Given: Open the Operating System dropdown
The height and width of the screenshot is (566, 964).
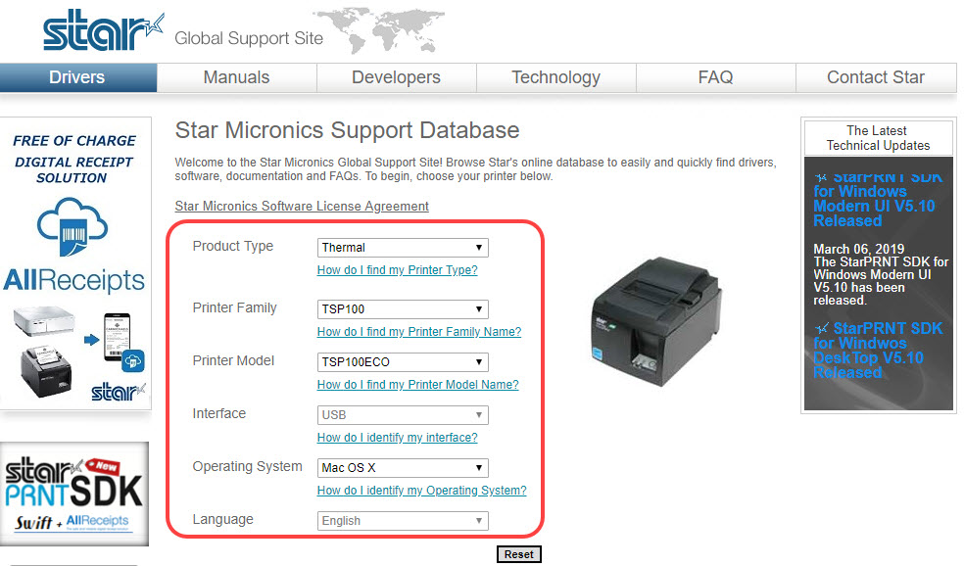Looking at the screenshot, I should (x=403, y=468).
